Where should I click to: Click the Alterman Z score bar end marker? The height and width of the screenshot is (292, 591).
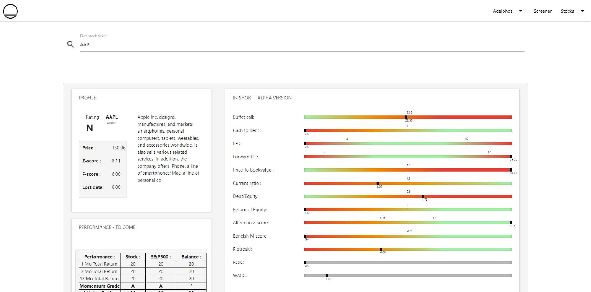[511, 223]
